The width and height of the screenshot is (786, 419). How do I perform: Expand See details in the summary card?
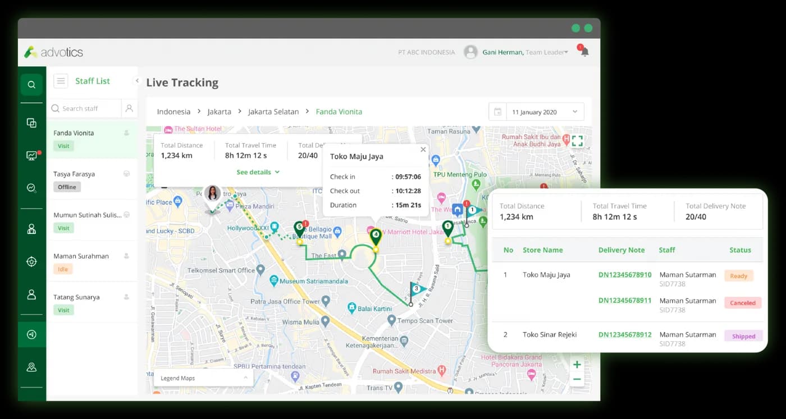[258, 172]
